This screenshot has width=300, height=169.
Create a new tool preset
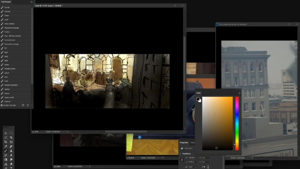tap(23, 105)
